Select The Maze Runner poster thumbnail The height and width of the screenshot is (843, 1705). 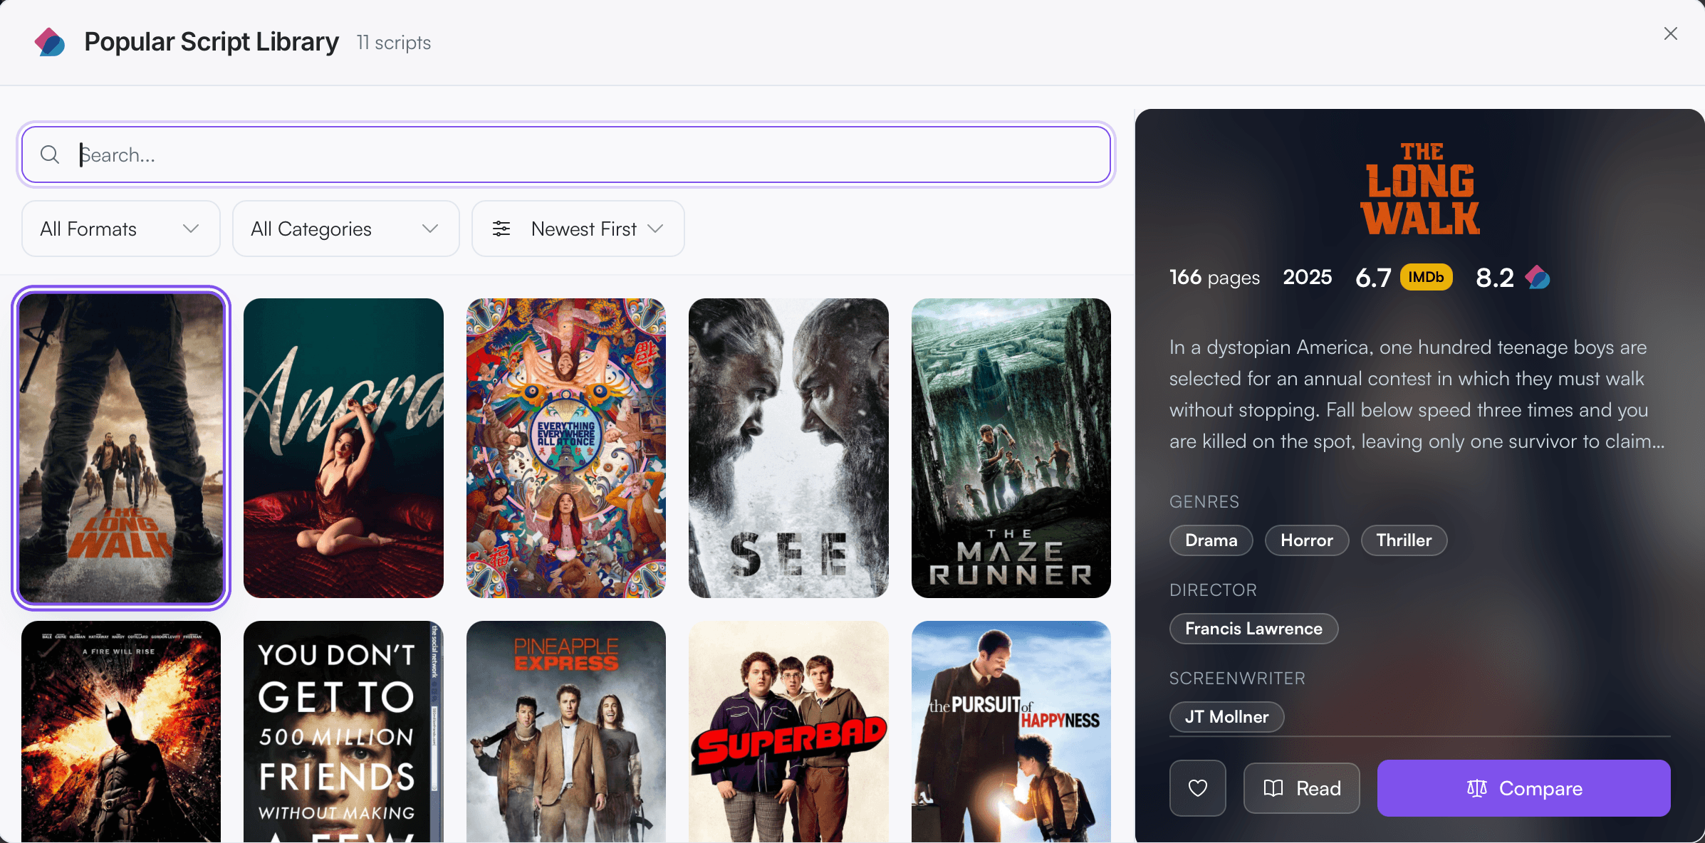(x=1011, y=448)
